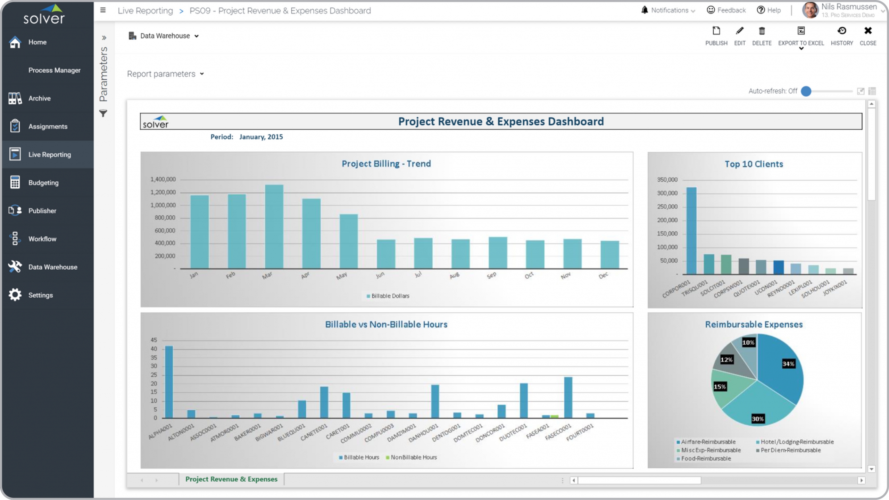This screenshot has width=889, height=500.
Task: Click the Feedback button
Action: pos(726,10)
